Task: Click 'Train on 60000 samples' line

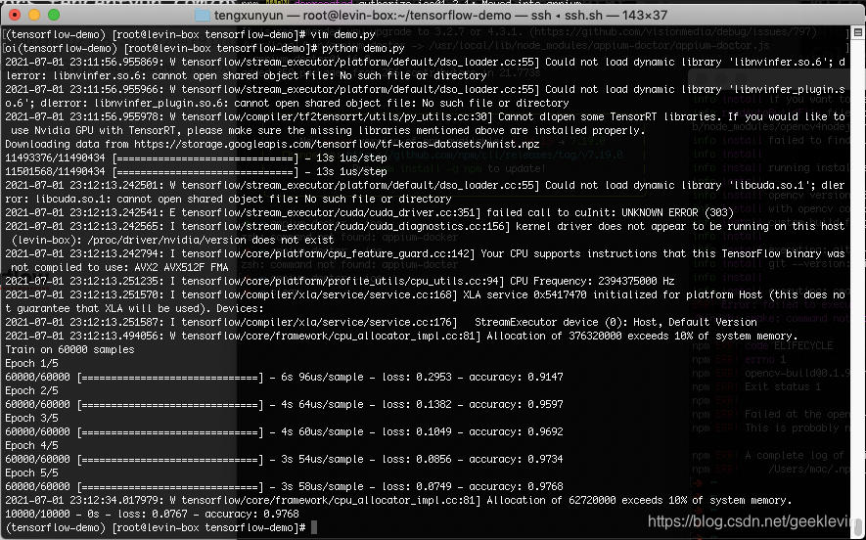Action: (69, 349)
